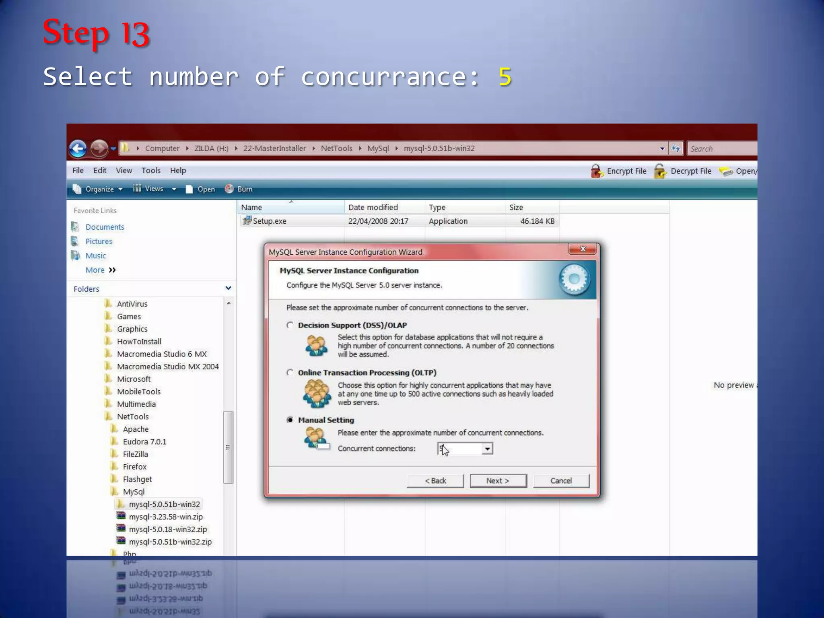This screenshot has width=824, height=618.
Task: Close the MySQL Configuration Wizard window
Action: (583, 249)
